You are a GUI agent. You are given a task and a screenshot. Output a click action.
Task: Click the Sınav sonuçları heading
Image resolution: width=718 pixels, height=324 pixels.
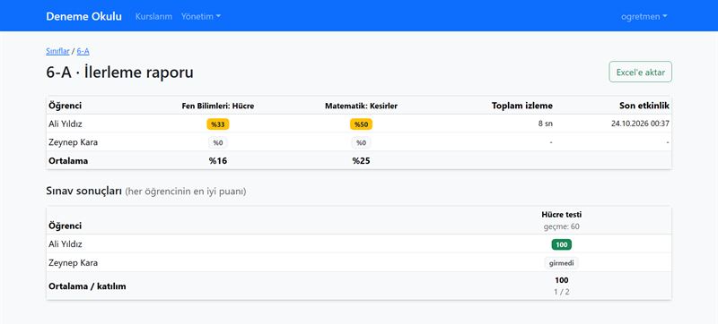83,192
